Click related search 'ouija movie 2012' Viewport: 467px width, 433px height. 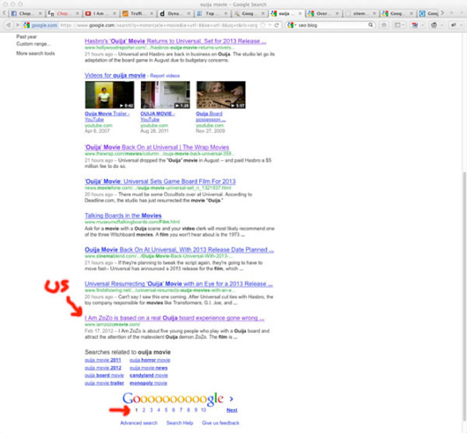(103, 368)
